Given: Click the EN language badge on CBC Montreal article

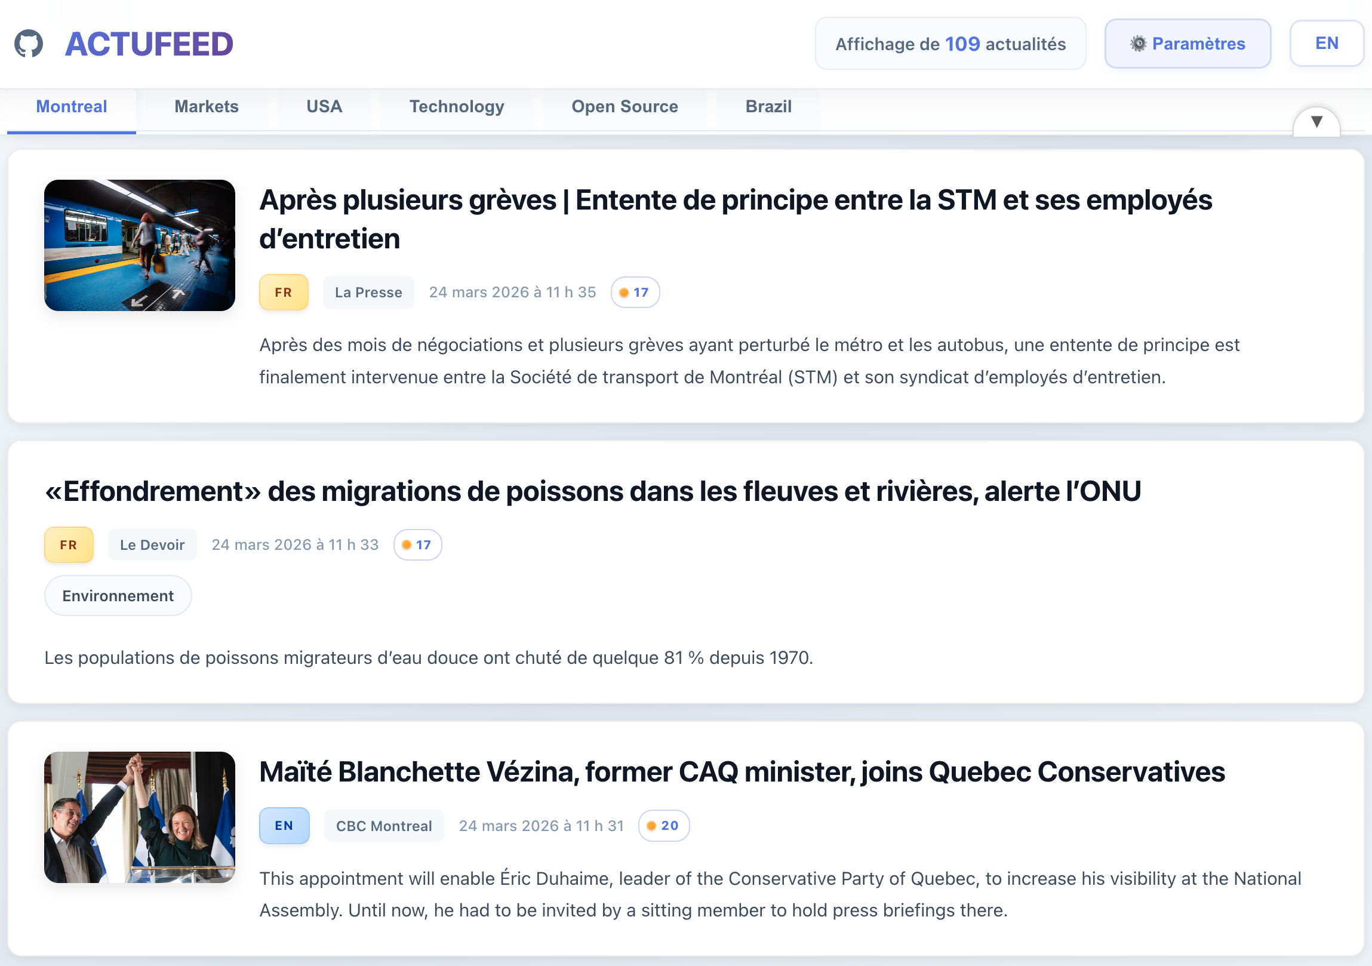Looking at the screenshot, I should pyautogui.click(x=284, y=826).
